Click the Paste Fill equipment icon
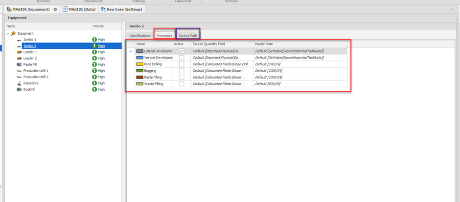 pyautogui.click(x=19, y=64)
